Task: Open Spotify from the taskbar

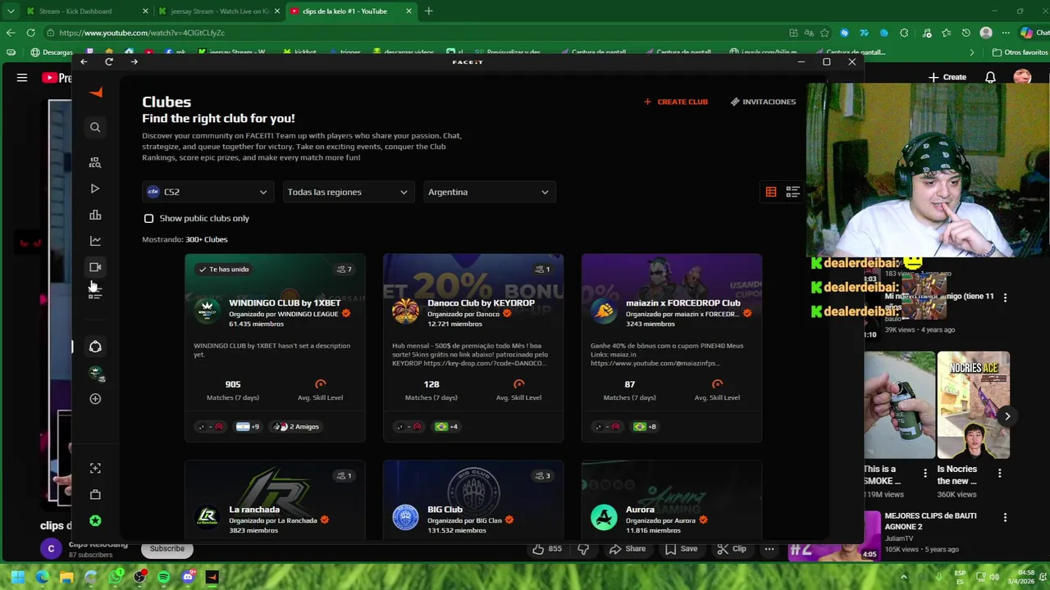Action: coord(163,577)
